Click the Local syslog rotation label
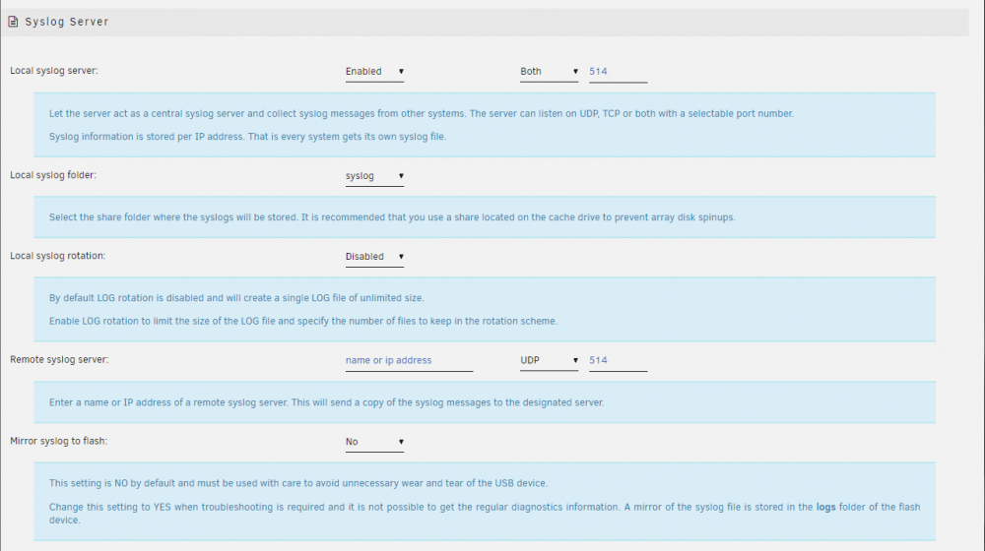 (58, 256)
